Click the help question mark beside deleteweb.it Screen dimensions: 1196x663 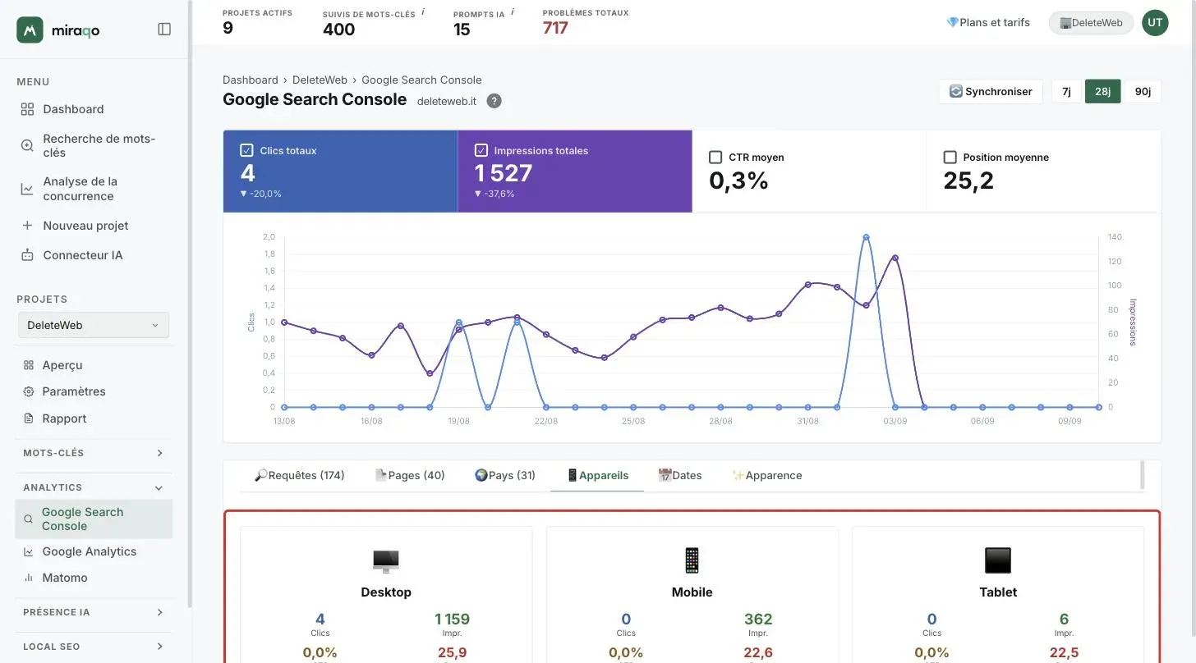[494, 101]
